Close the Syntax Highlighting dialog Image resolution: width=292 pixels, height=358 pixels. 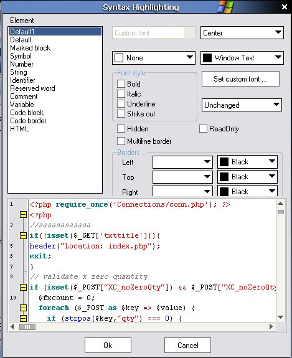(285, 7)
